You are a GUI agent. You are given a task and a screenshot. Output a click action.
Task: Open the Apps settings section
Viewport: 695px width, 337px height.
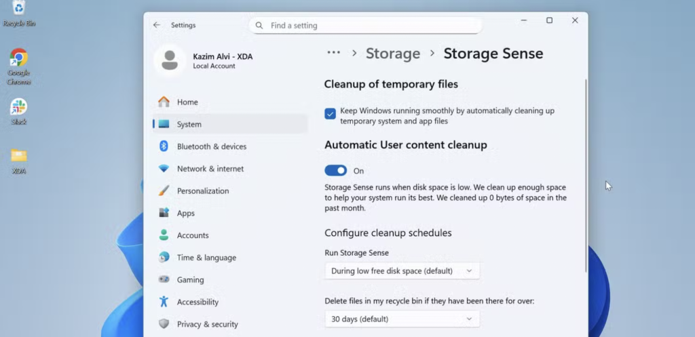185,213
